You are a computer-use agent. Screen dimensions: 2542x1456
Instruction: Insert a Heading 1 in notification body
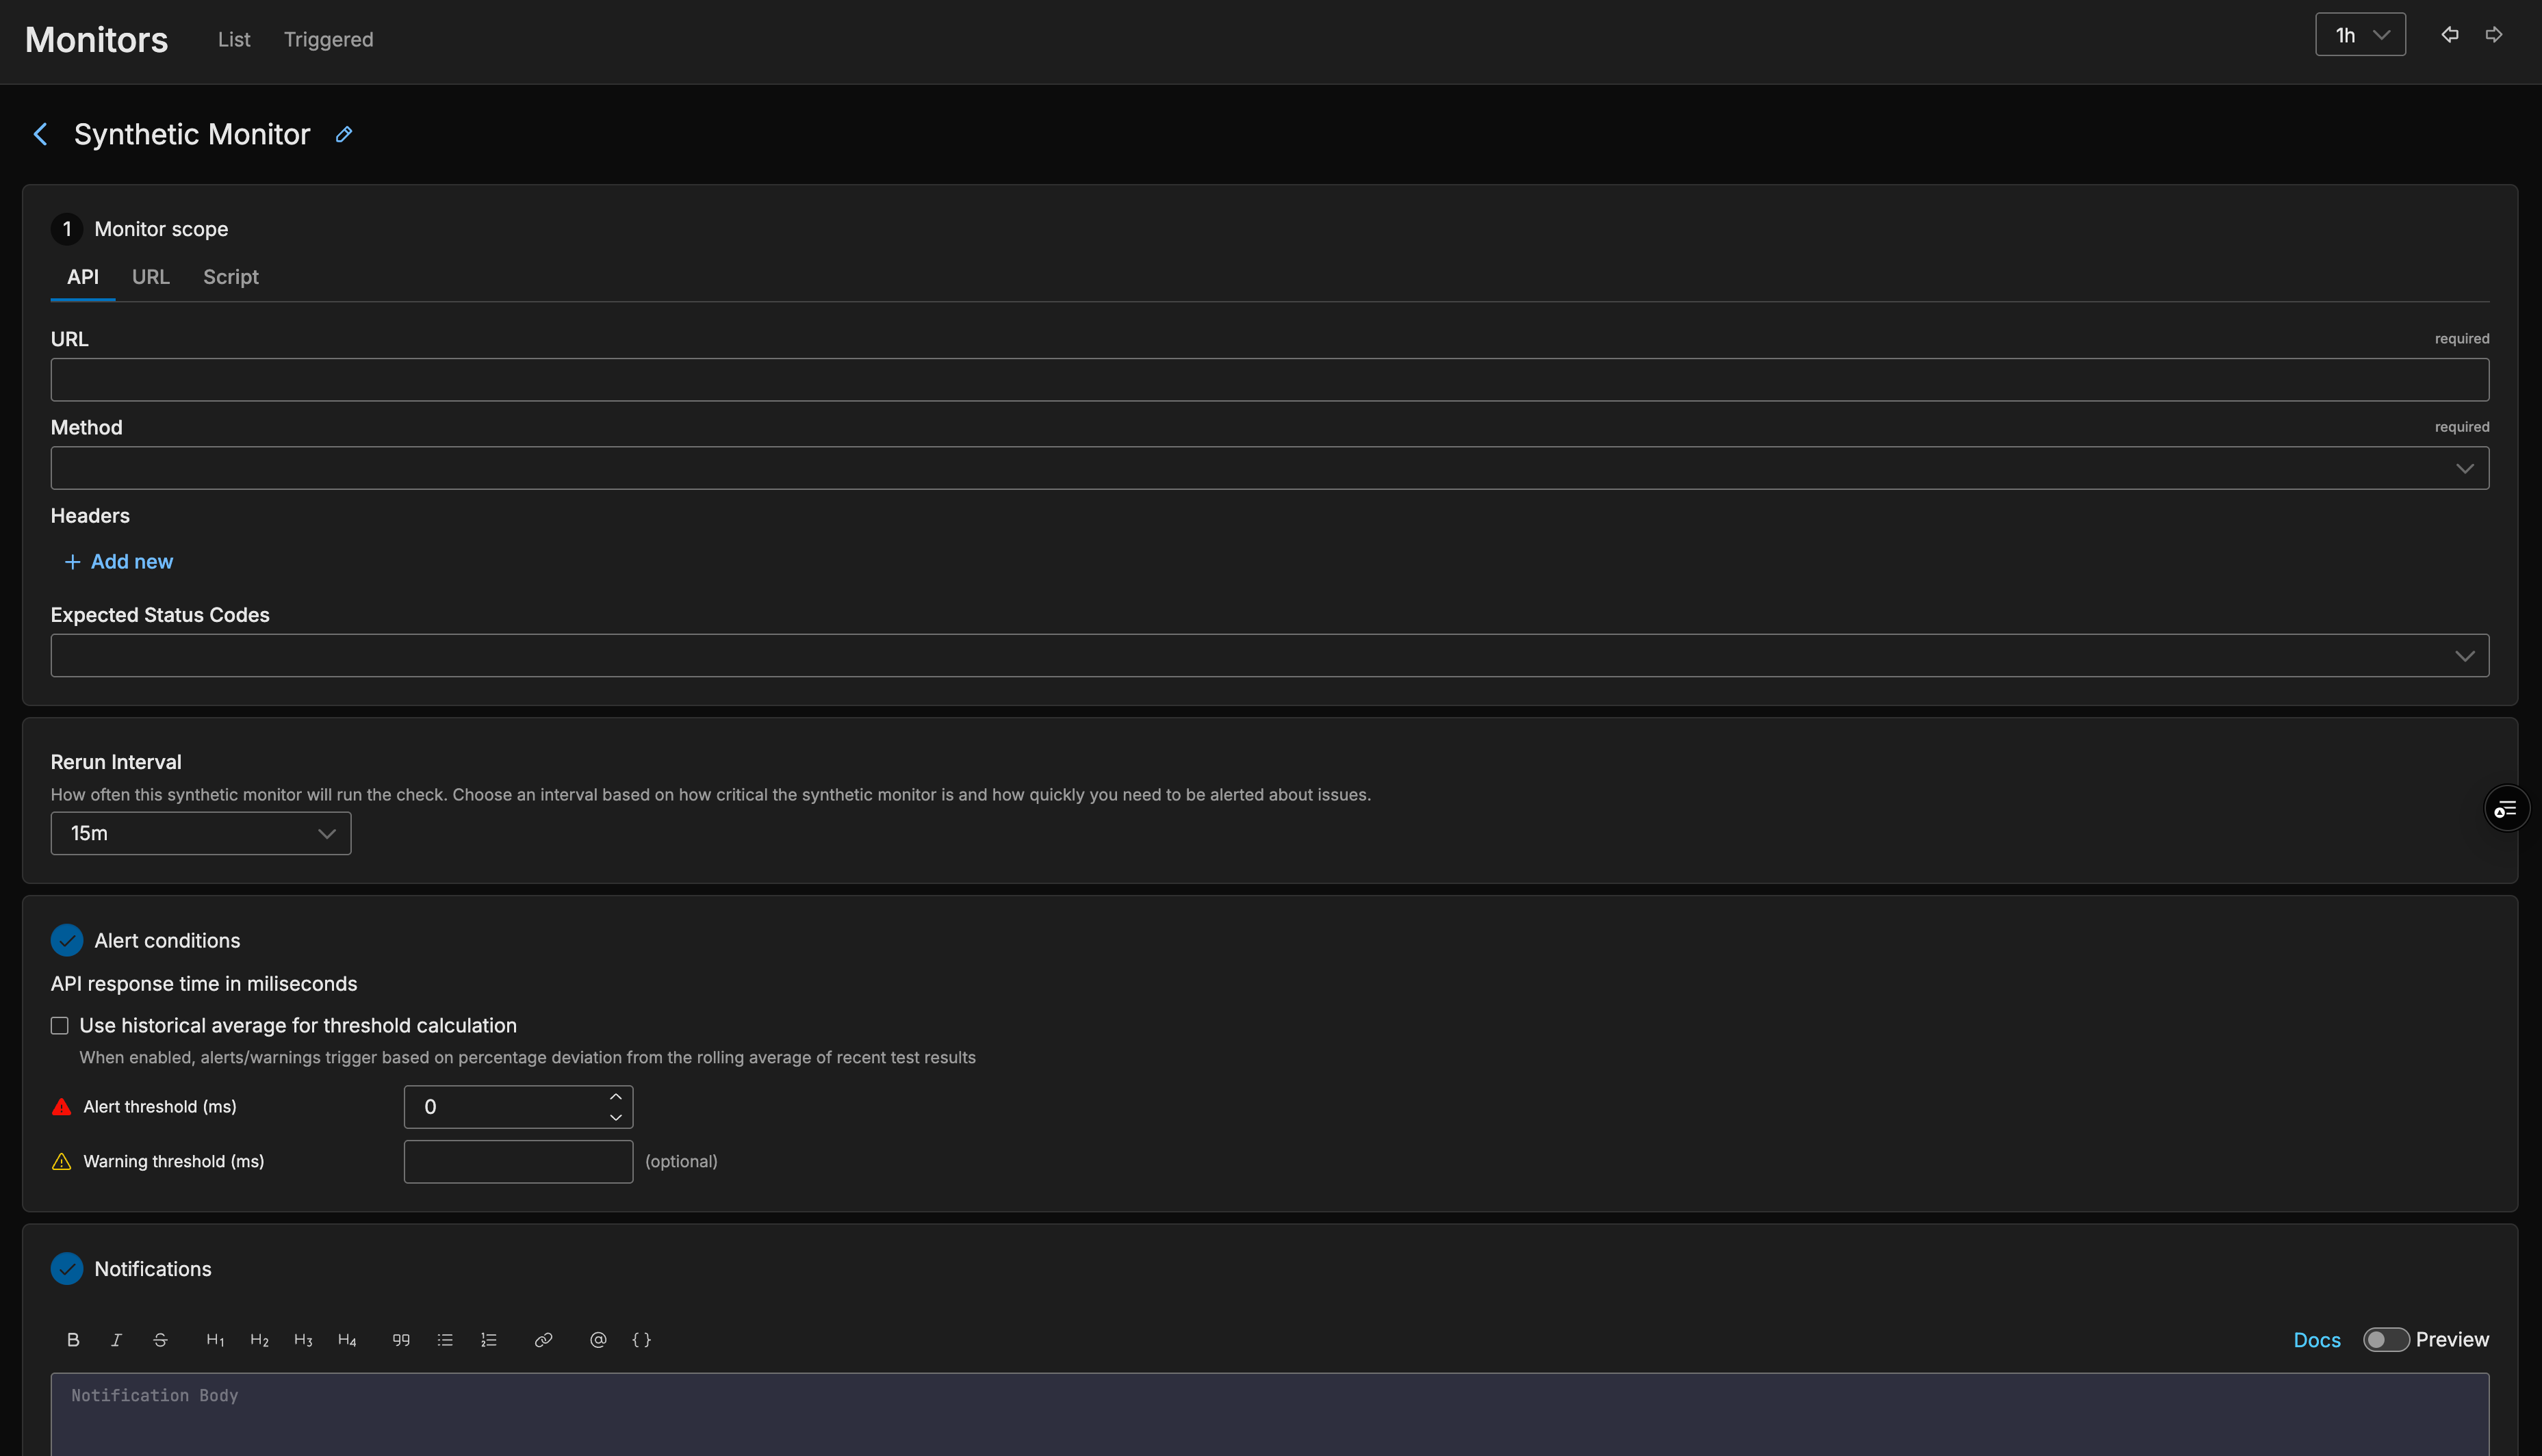click(215, 1339)
